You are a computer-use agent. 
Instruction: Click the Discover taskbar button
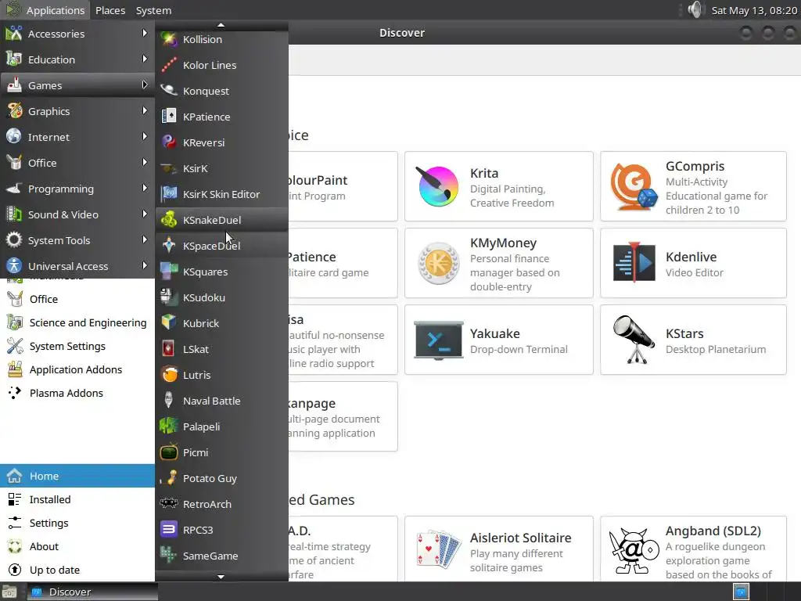coord(92,592)
